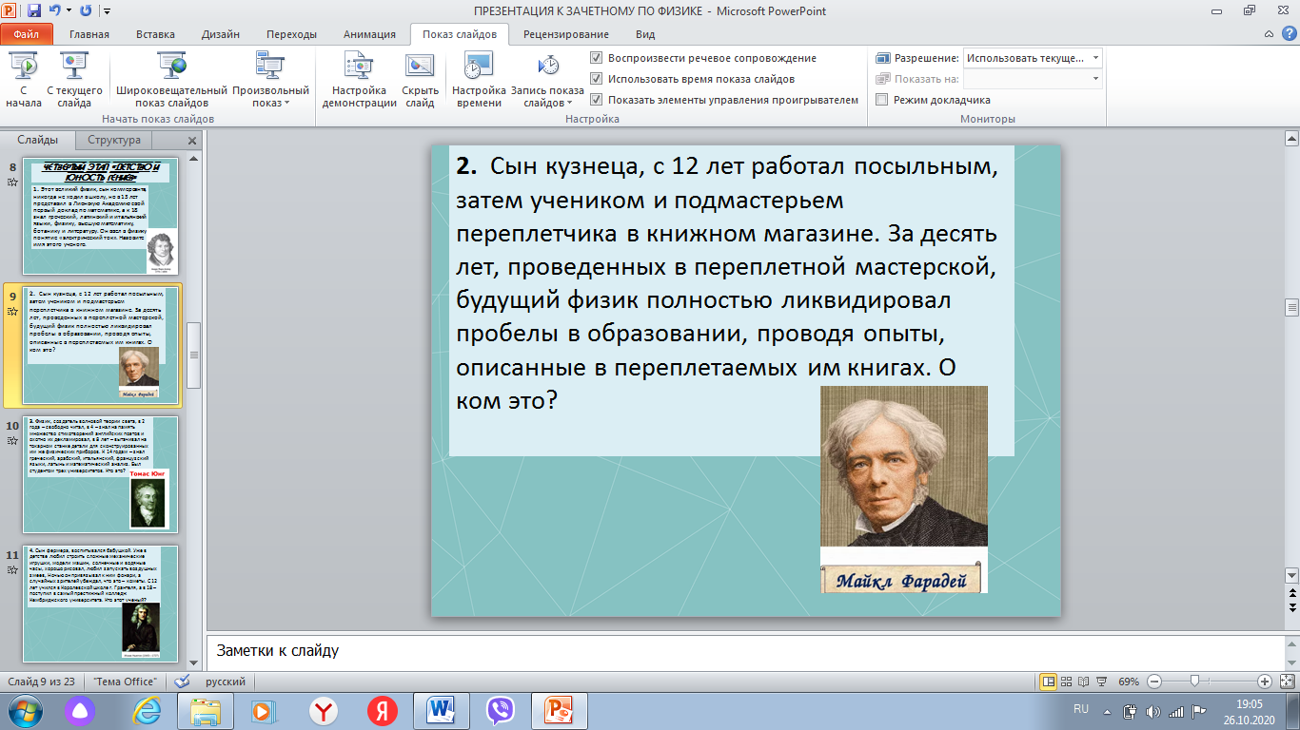The image size is (1300, 730).
Task: Switch to the Рецензирование ribbon tab
Action: 565,34
